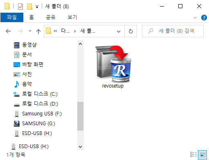The height and width of the screenshot is (160, 209).
Task: Open SAMSUNG (G:) drive
Action: pyautogui.click(x=38, y=123)
